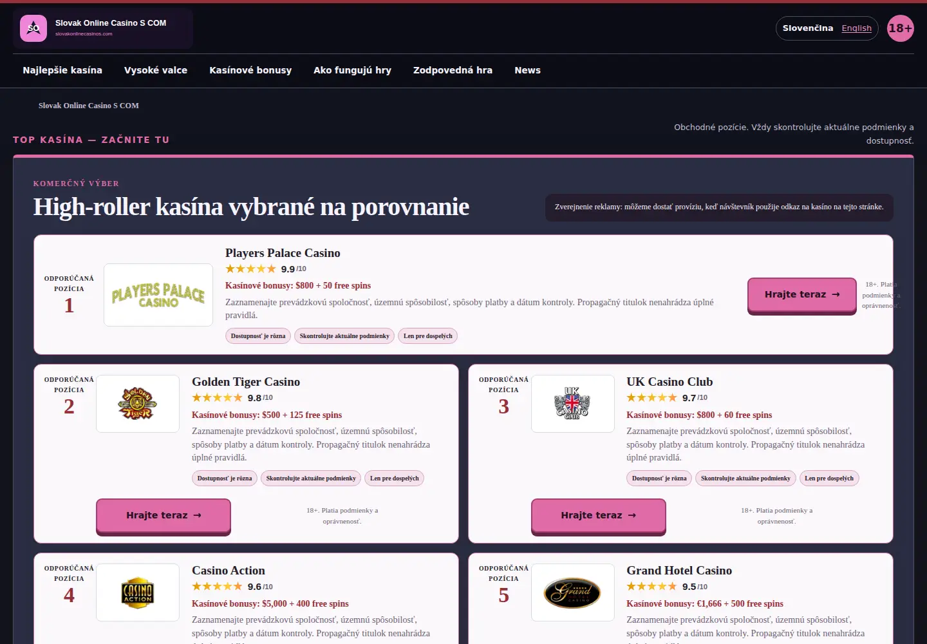Switch language to English
This screenshot has width=927, height=644.
click(x=856, y=28)
